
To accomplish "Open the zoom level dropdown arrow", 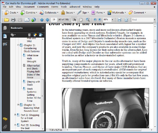I will coord(112,20).
